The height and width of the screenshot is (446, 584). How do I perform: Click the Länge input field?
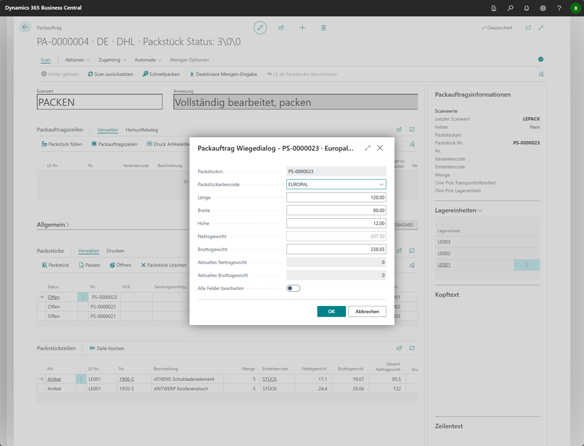[336, 198]
